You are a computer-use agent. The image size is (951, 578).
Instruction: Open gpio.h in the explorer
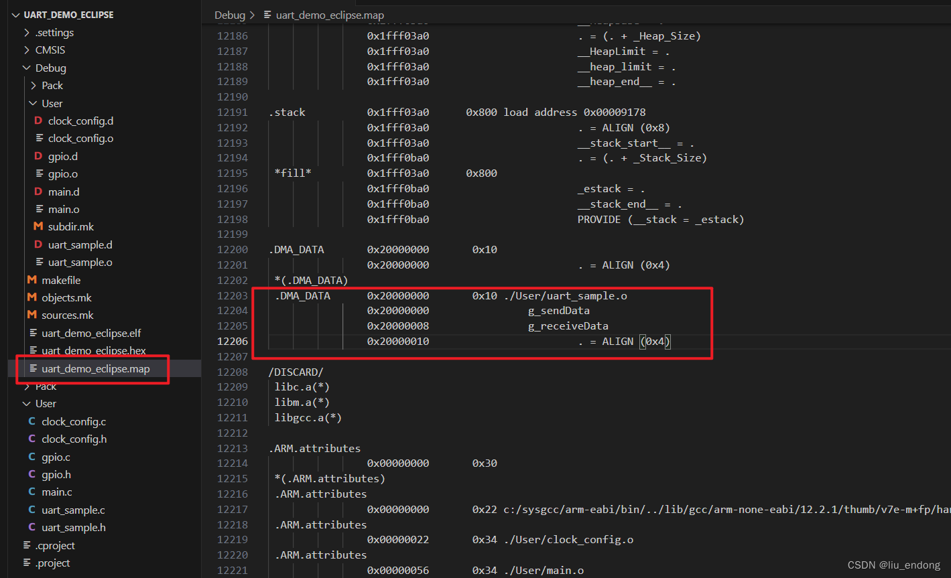coord(56,474)
